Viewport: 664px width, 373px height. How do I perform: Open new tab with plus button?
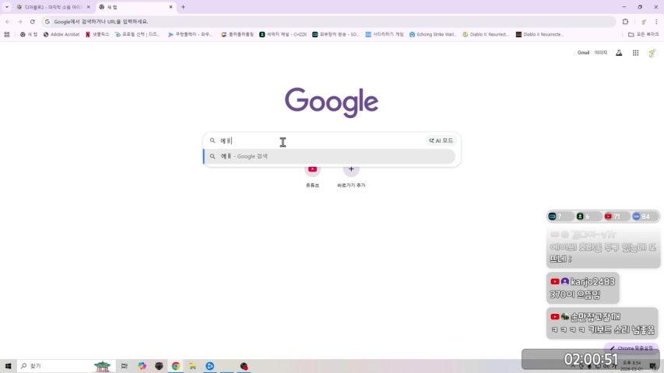point(183,7)
